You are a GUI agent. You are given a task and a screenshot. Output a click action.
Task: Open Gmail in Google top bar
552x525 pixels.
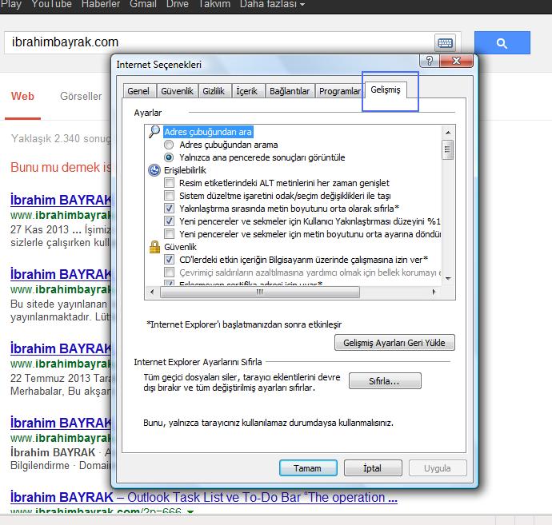pyautogui.click(x=142, y=4)
